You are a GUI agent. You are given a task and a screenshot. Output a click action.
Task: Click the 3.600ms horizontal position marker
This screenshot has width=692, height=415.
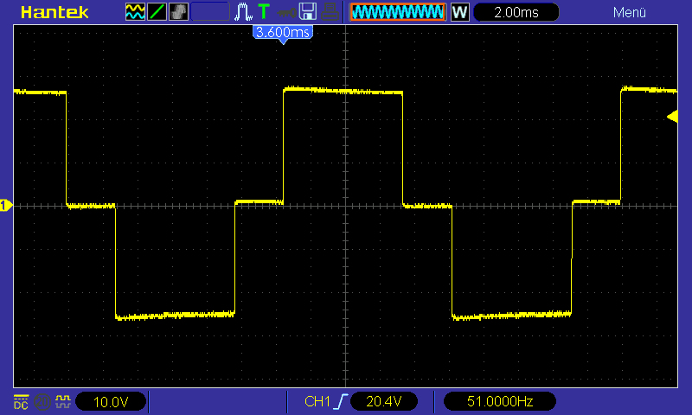[282, 33]
